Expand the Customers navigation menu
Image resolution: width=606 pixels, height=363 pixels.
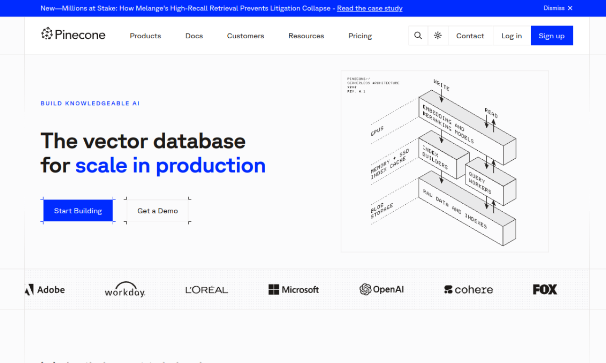click(245, 36)
